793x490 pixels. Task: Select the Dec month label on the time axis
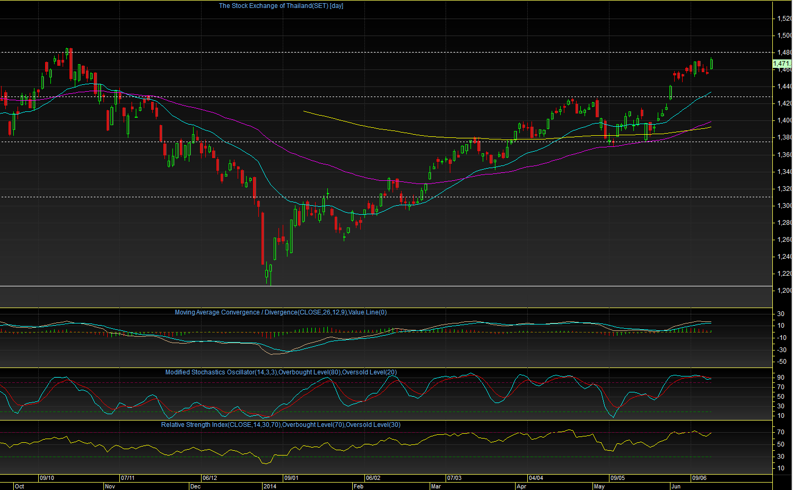coord(195,486)
